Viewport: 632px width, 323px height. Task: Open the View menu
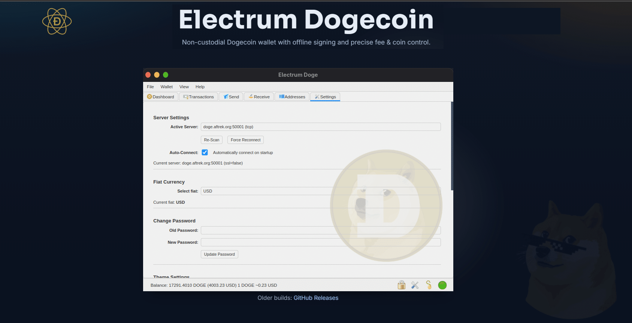(x=184, y=87)
